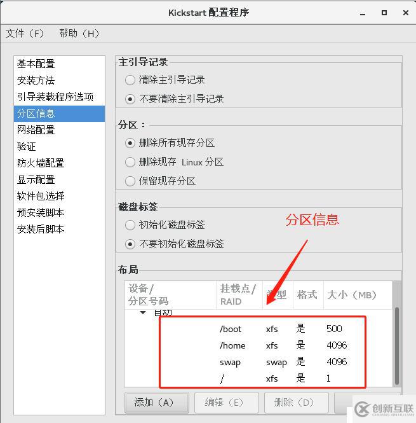Click the 设备/分区号码 column header
The width and height of the screenshot is (416, 423).
tap(170, 295)
